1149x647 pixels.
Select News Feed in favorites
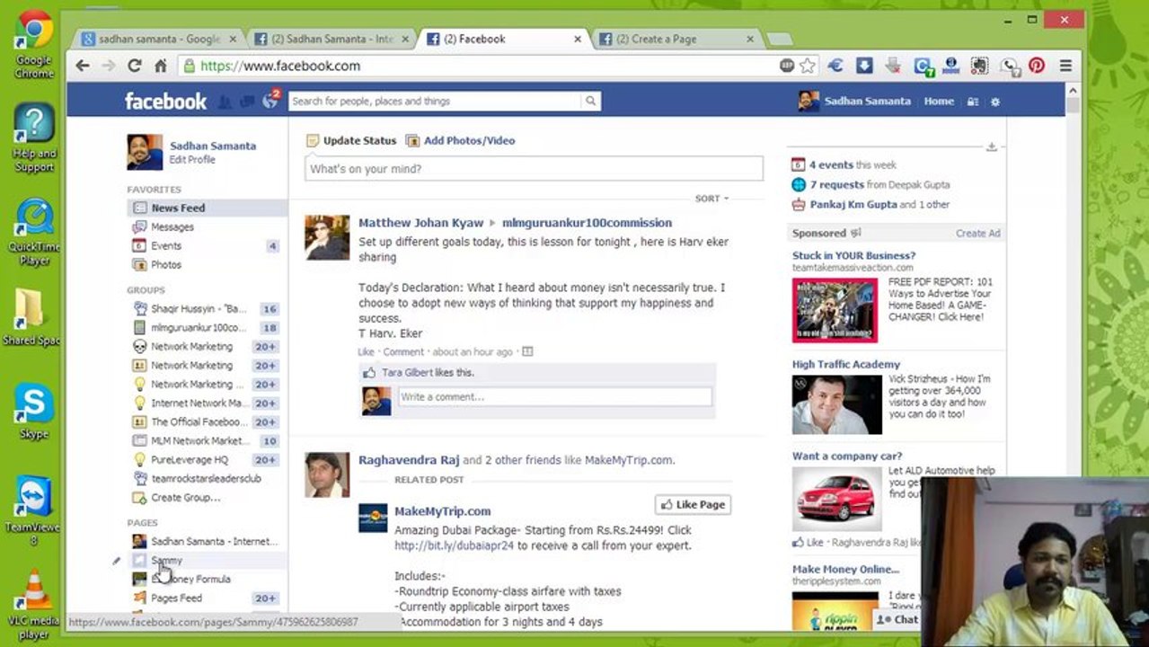[x=207, y=208]
